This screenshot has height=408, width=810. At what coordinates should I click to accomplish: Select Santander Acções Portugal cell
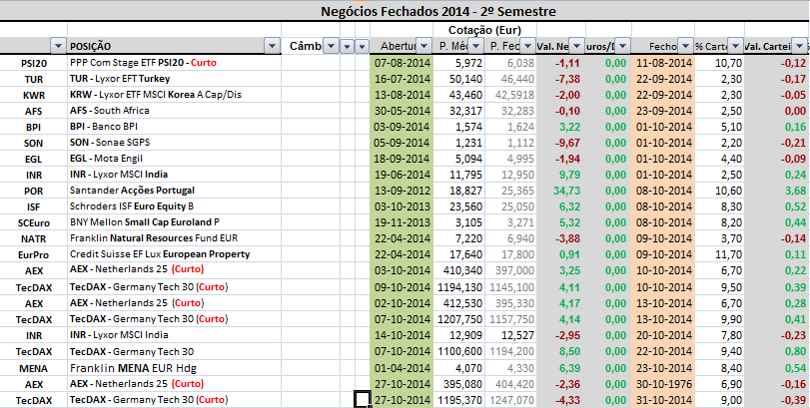coord(174,191)
